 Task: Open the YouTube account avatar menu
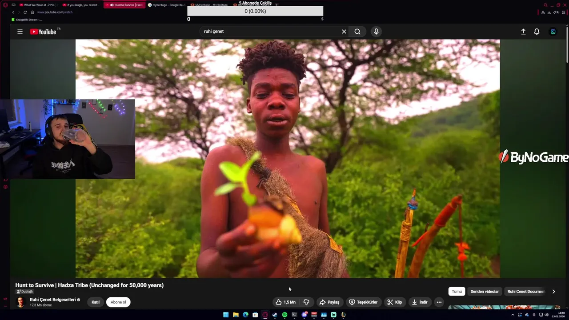coord(553,32)
